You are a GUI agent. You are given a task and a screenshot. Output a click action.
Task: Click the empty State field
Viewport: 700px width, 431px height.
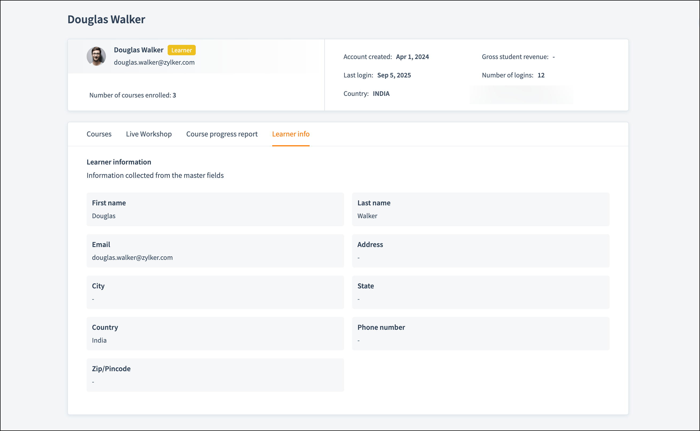point(480,292)
